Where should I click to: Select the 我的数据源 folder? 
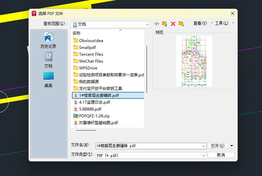(86, 81)
